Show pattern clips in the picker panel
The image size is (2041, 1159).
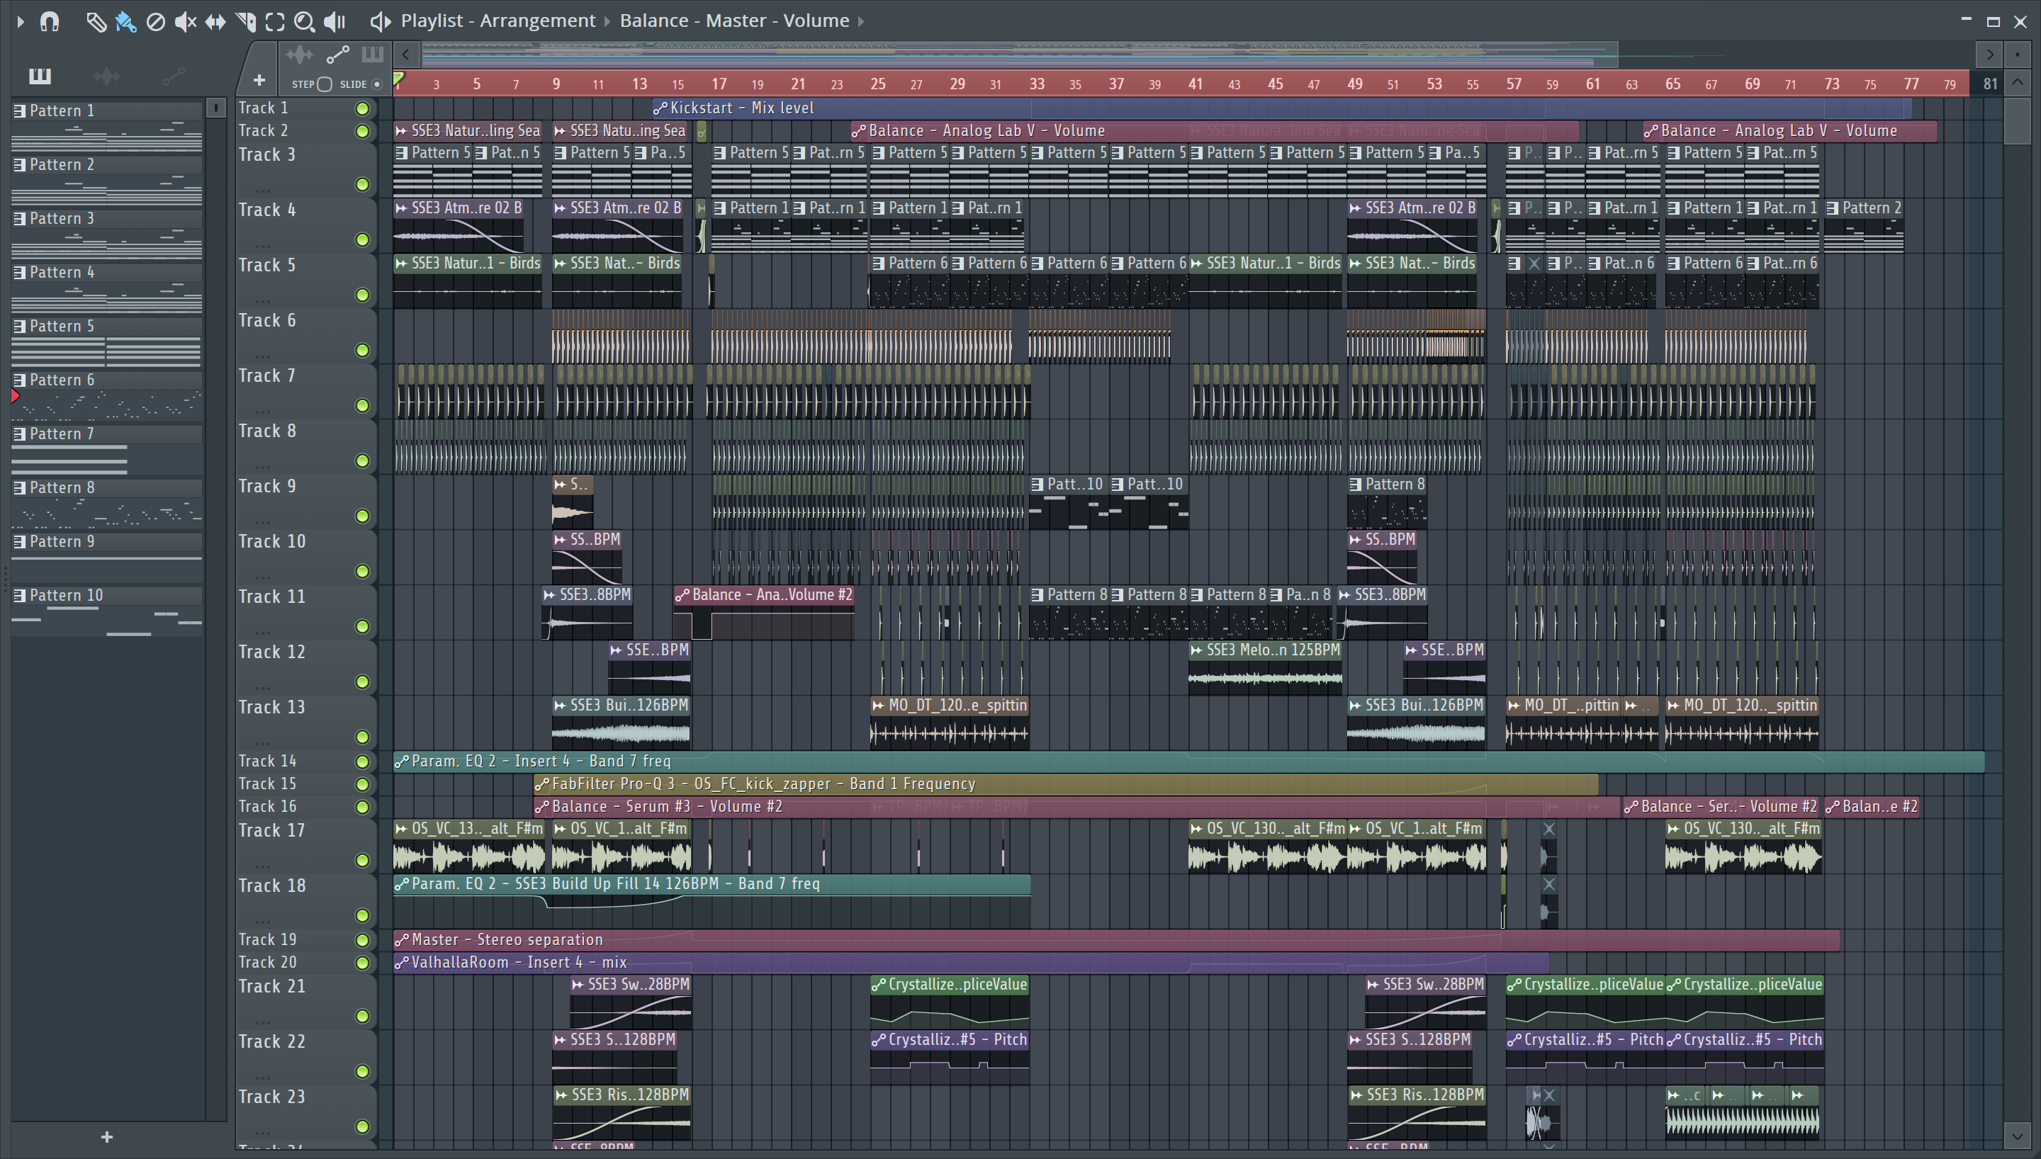pos(40,76)
